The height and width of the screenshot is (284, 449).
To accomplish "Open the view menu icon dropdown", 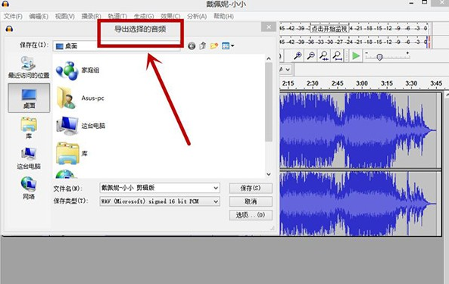I will click(228, 45).
